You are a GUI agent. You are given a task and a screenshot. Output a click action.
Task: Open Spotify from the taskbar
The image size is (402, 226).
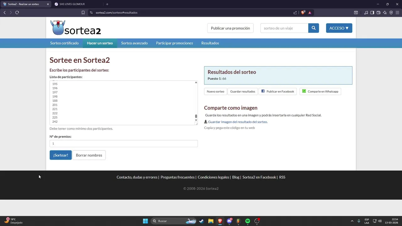[x=247, y=221]
